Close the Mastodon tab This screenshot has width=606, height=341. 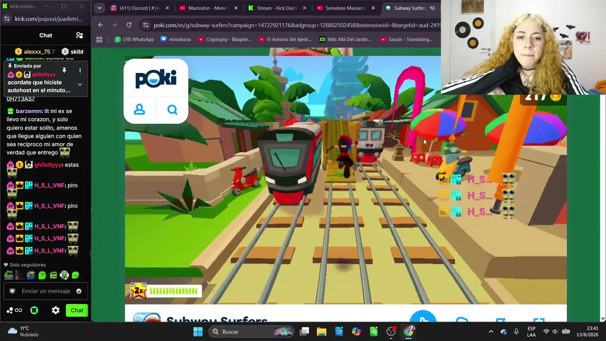[x=236, y=8]
